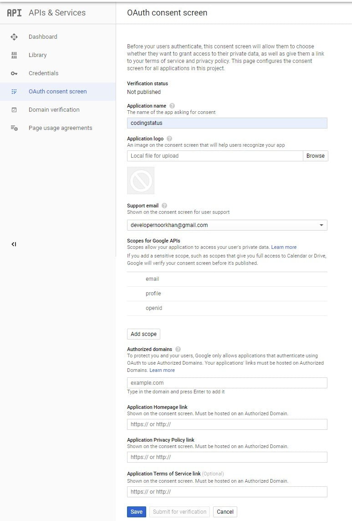This screenshot has width=352, height=521.
Task: Open Learn more about Google API scopes
Action: [x=284, y=247]
